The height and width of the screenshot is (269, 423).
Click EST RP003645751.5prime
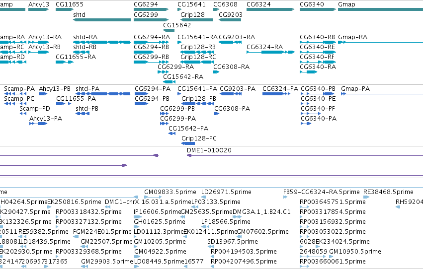[333, 202]
